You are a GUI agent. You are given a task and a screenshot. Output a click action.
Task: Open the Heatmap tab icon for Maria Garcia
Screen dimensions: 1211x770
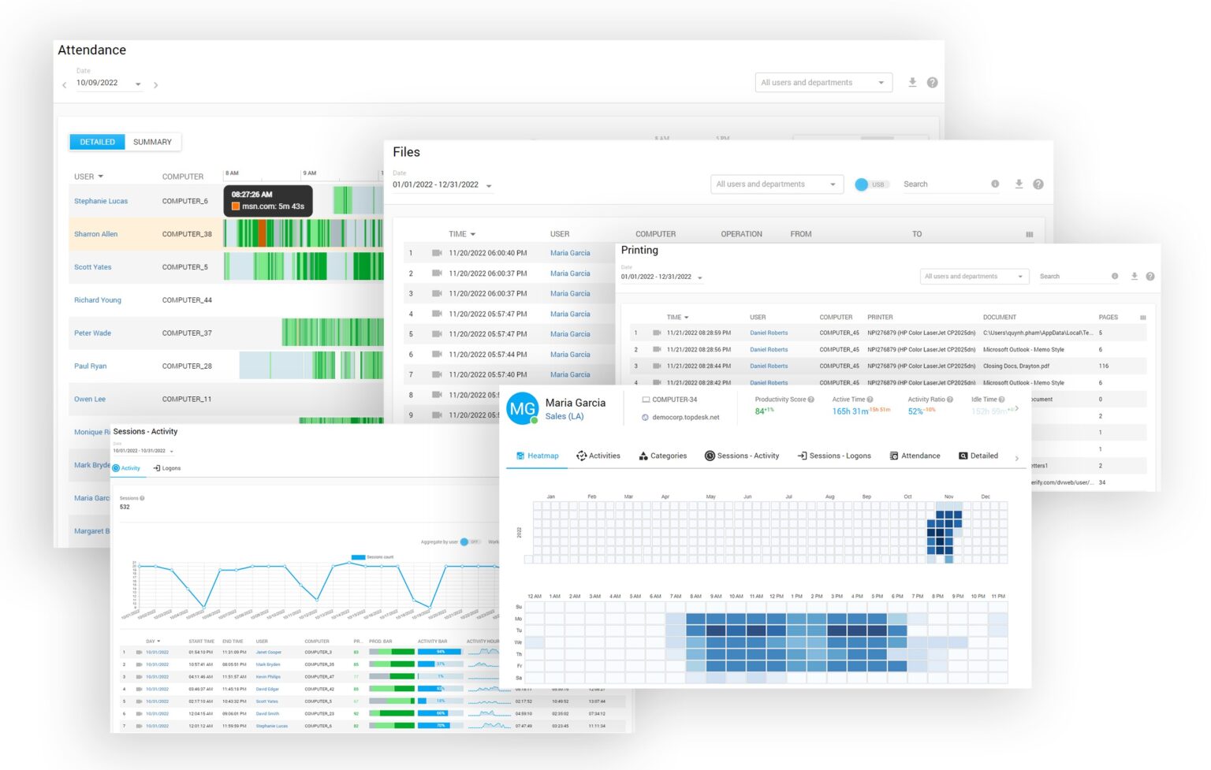point(520,456)
